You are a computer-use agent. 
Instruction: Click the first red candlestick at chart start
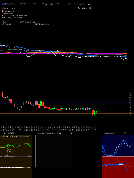[2, 95]
